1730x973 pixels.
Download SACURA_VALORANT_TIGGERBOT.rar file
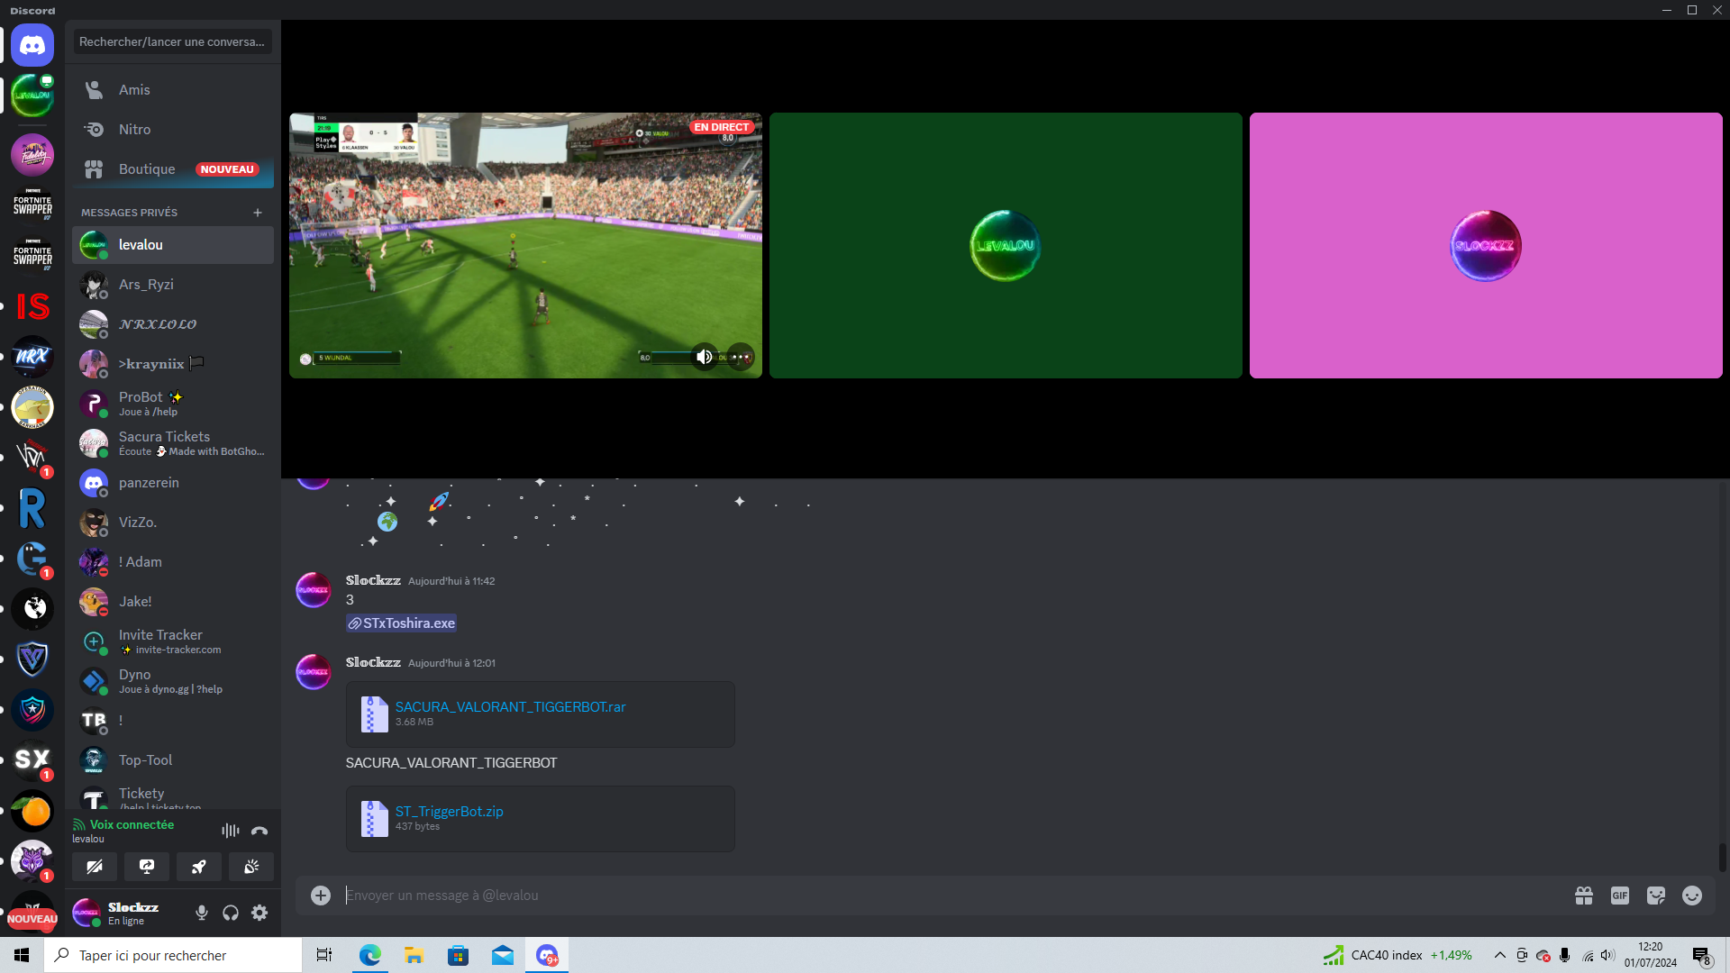tap(510, 707)
